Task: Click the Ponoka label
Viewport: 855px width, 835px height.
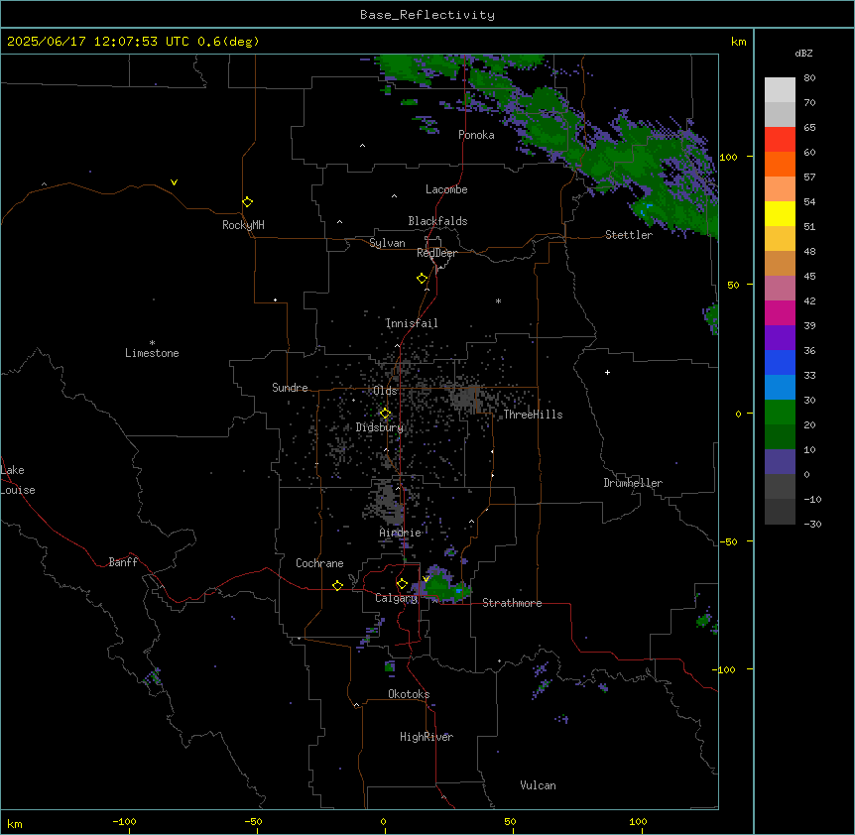Action: tap(476, 135)
